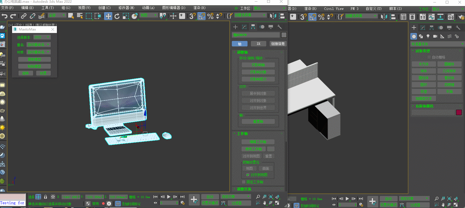Screen dimensions: 465x208
Task: Click the Select and Link chain icon
Action: click(x=24, y=16)
